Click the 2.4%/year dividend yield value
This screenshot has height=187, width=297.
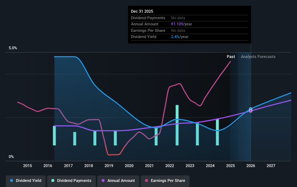coord(179,37)
